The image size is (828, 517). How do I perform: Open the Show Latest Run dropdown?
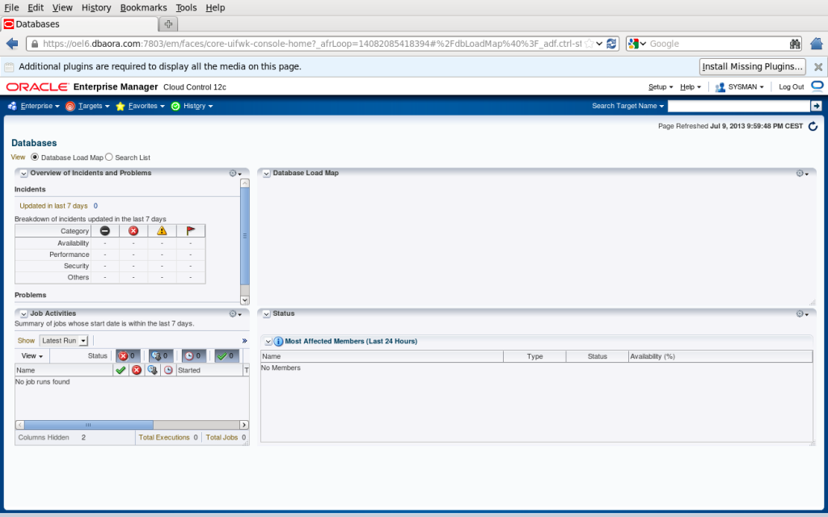pyautogui.click(x=64, y=341)
